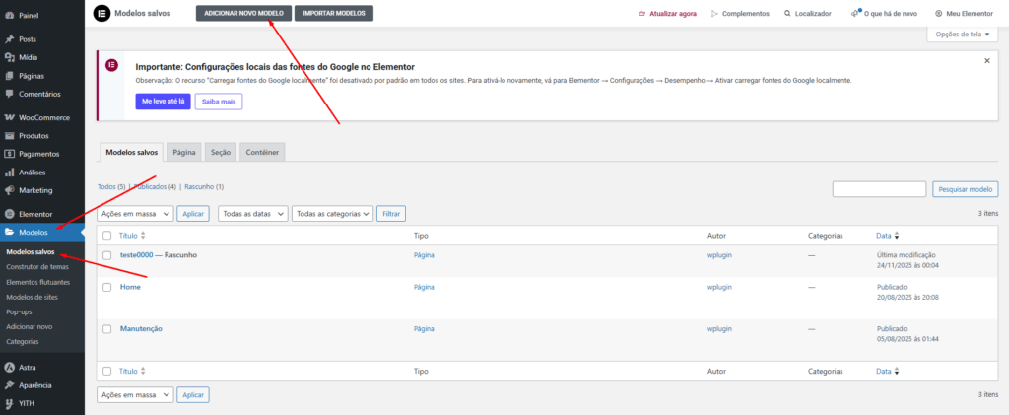Click the WooCommerce logo icon
This screenshot has height=415, width=1009.
pos(9,117)
